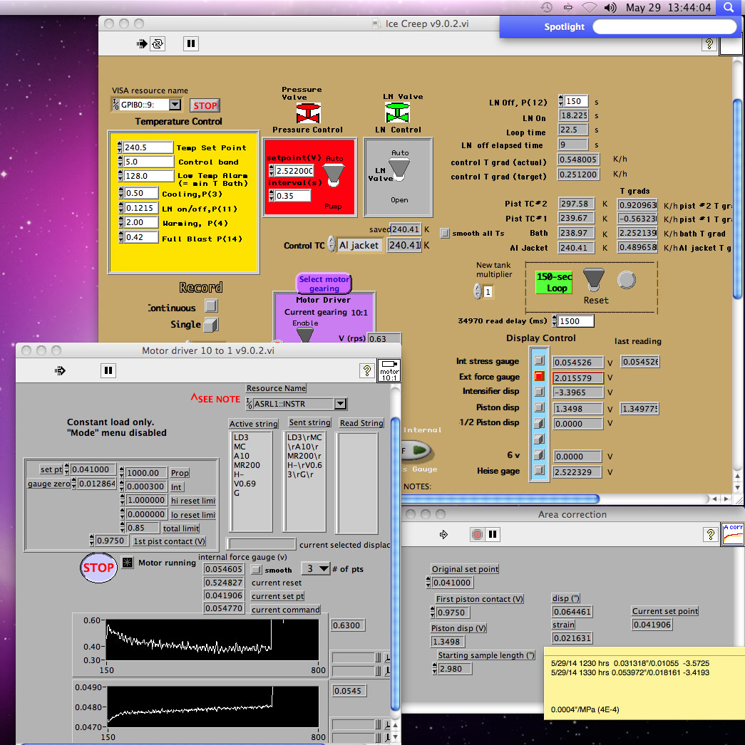The height and width of the screenshot is (745, 745).
Task: Expand the ASRL1::INSTR Resource Name dropdown
Action: pos(340,404)
